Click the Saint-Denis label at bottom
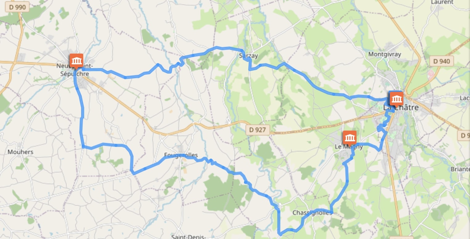 pos(188,237)
